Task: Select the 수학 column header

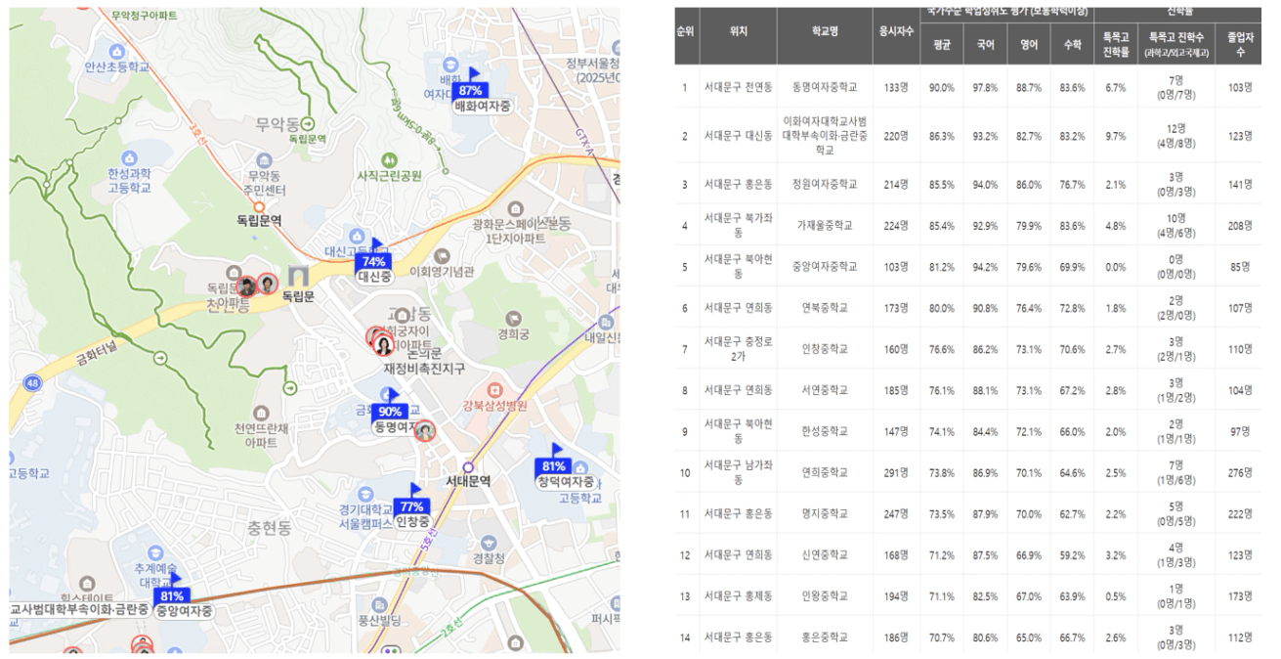Action: pyautogui.click(x=1072, y=44)
